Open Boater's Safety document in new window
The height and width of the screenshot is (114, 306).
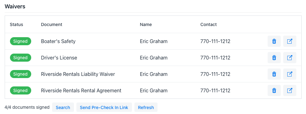point(289,41)
